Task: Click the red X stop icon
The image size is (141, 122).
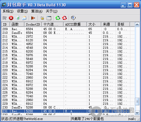Action: click(11, 18)
